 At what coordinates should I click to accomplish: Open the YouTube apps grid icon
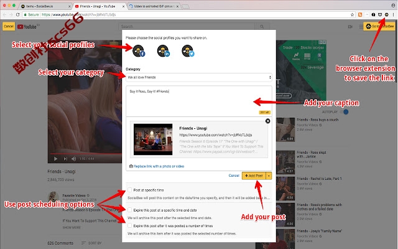pyautogui.click(x=361, y=26)
